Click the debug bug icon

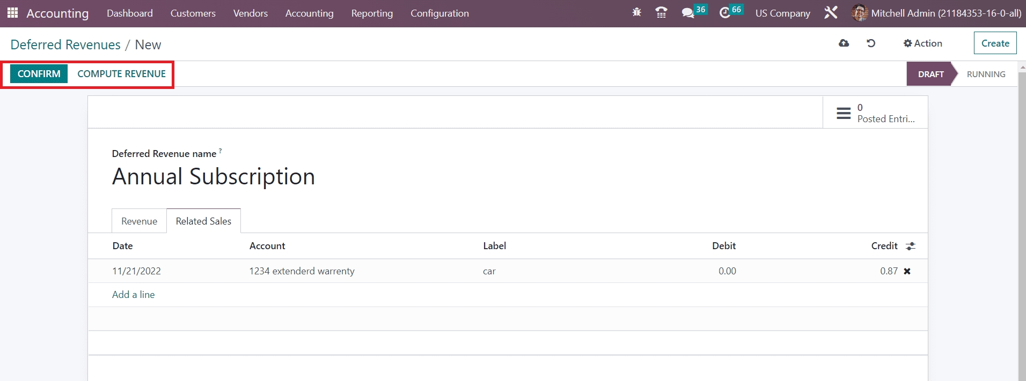pyautogui.click(x=636, y=13)
